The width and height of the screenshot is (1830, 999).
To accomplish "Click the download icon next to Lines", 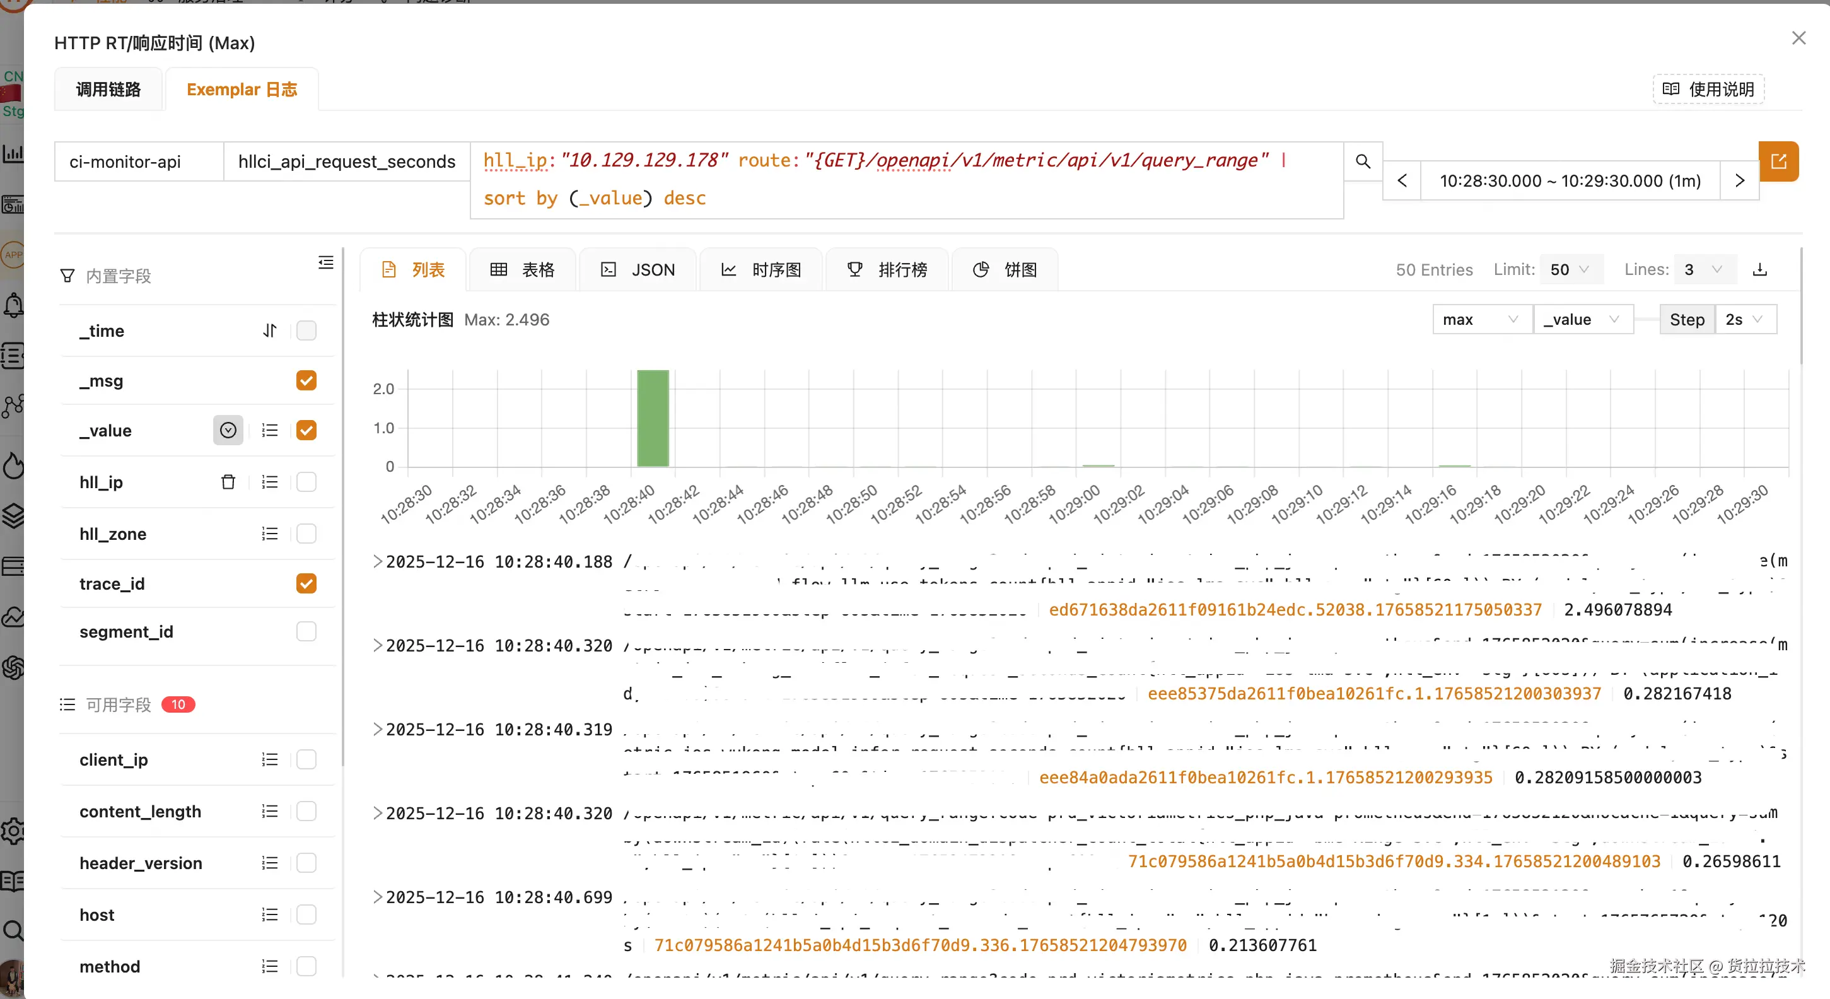I will point(1759,269).
